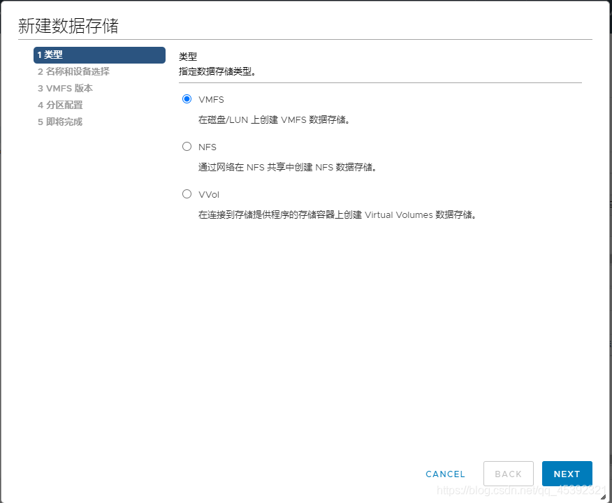Click the resize grip at dialog corner
The height and width of the screenshot is (503, 612).
pos(603,497)
